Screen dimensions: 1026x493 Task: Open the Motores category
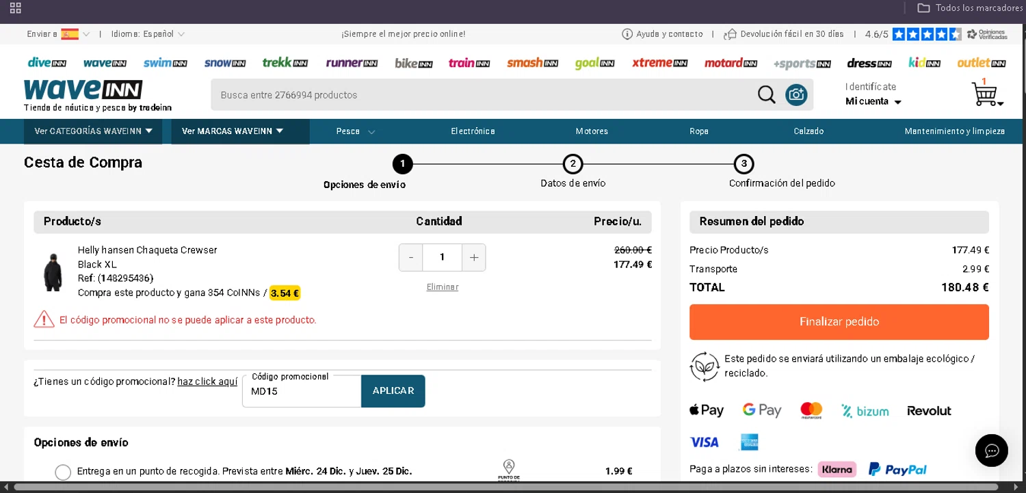(592, 131)
